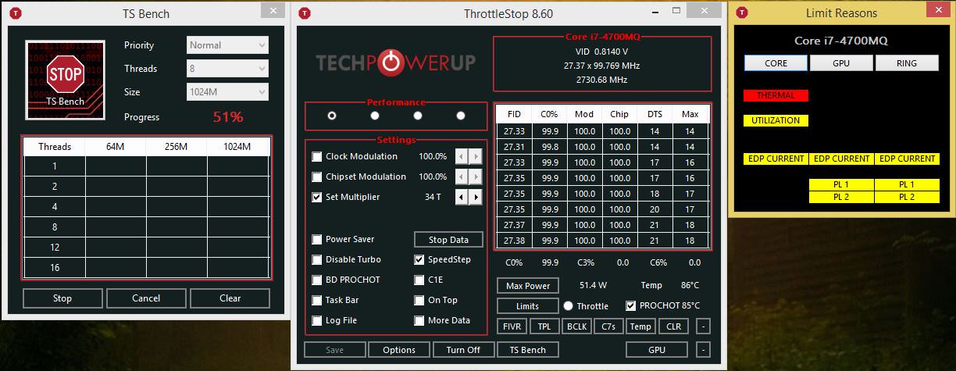Check the On Top option
This screenshot has width=956, height=371.
point(419,300)
